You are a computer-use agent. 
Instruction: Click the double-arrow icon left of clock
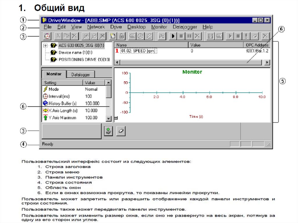(x=132, y=36)
